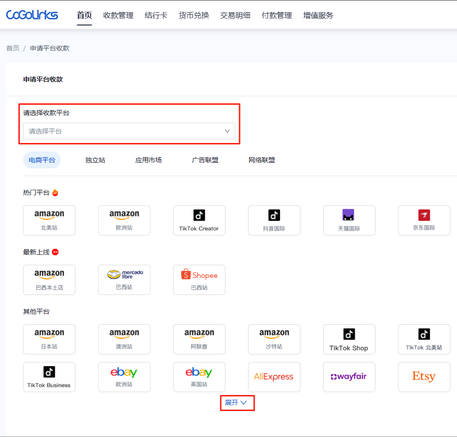Select Amazon 北美站 platform card
The width and height of the screenshot is (457, 437).
tap(49, 220)
